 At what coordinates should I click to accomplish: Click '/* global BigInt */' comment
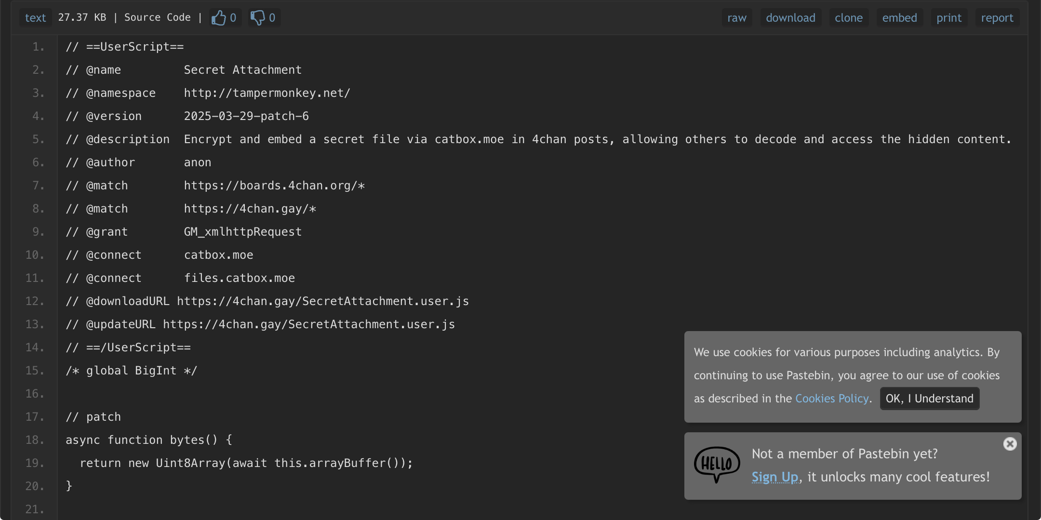coord(132,371)
